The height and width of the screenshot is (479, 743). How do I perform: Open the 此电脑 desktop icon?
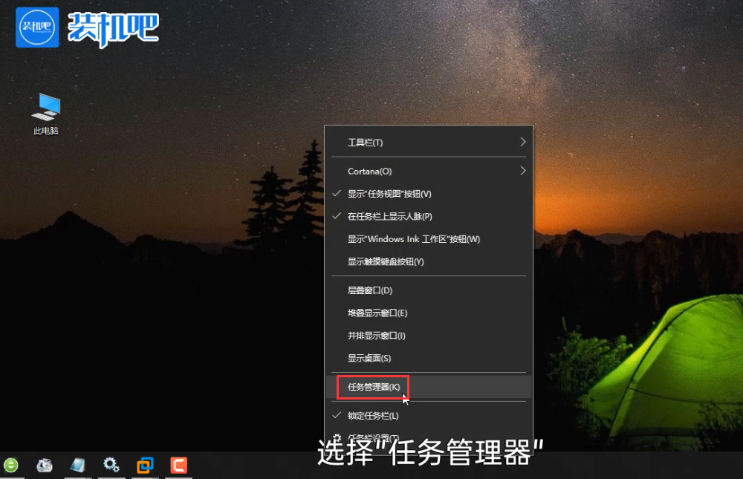(x=45, y=114)
